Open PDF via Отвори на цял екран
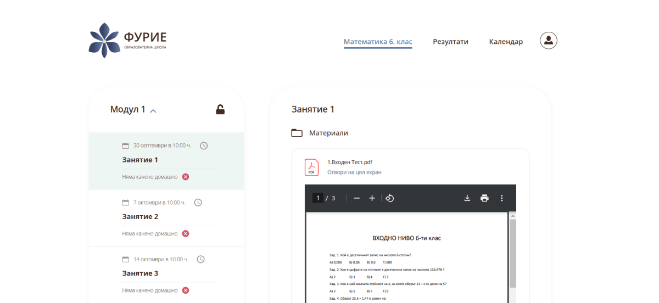This screenshot has width=659, height=303. (x=354, y=172)
